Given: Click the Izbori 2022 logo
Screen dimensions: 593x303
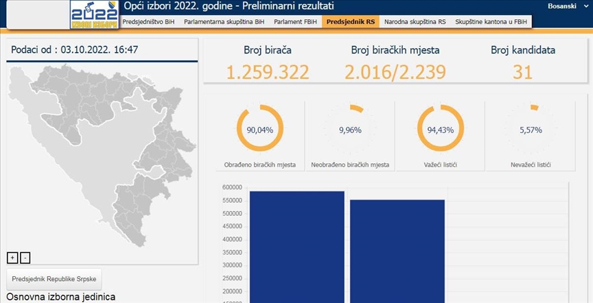Looking at the screenshot, I should 94,14.
